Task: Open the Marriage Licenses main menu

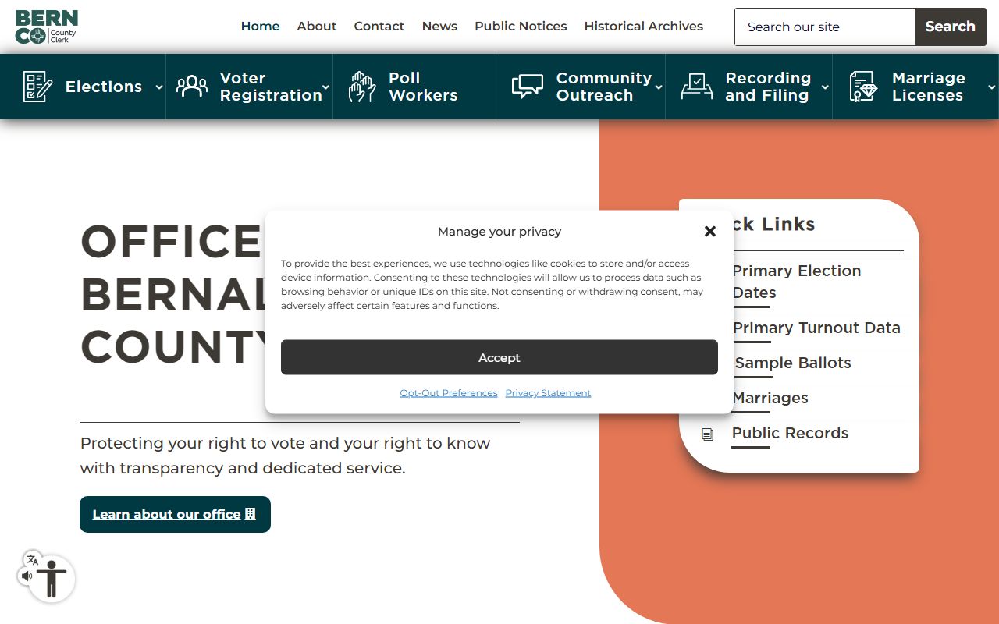Action: [x=915, y=87]
